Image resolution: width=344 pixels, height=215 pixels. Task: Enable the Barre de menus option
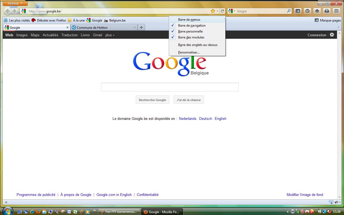[189, 20]
